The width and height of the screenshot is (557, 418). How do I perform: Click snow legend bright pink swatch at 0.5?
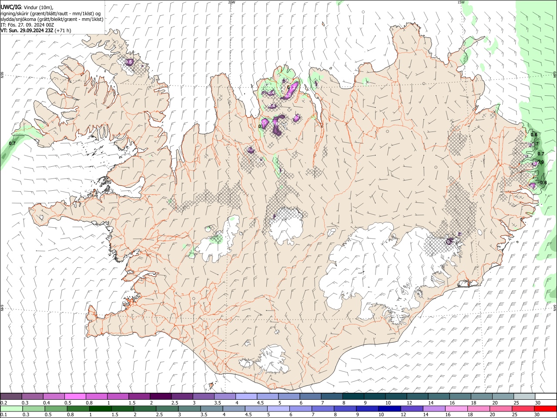point(75,396)
